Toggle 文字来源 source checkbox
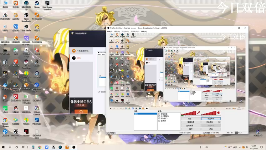The width and height of the screenshot is (266, 150). click(159, 114)
